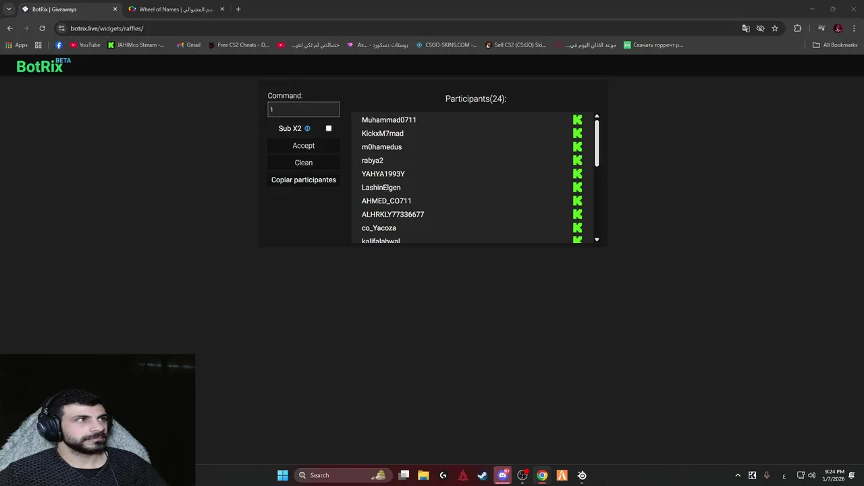Click the Copiar participantes button
Viewport: 864px width, 486px height.
[x=304, y=180]
